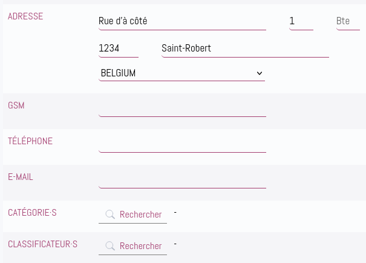Select the E-mail input field
The height and width of the screenshot is (263, 366).
click(182, 180)
